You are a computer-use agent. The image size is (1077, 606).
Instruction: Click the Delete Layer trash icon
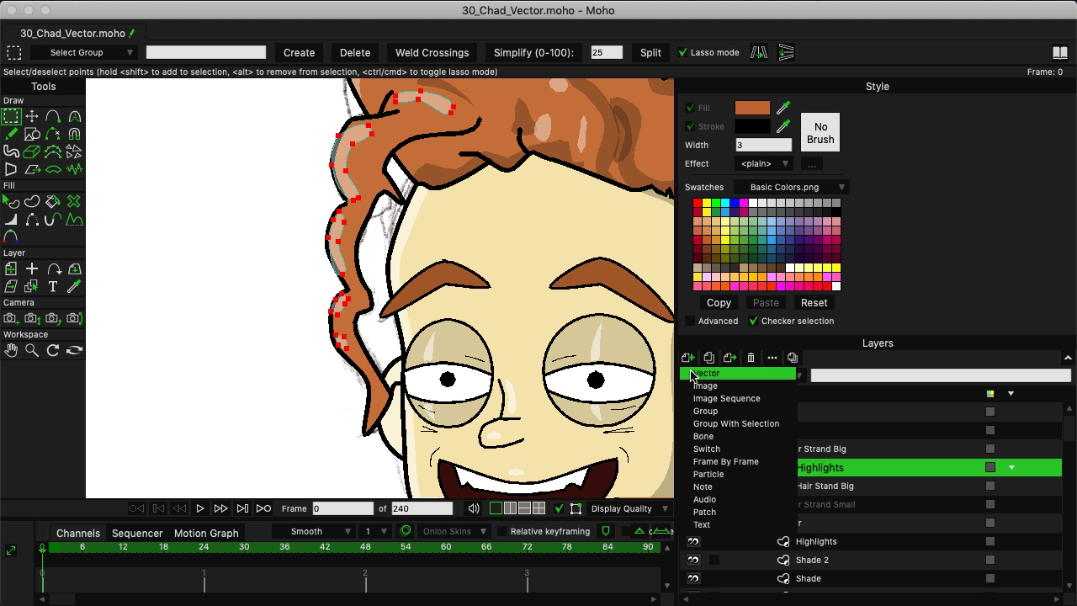tap(751, 358)
